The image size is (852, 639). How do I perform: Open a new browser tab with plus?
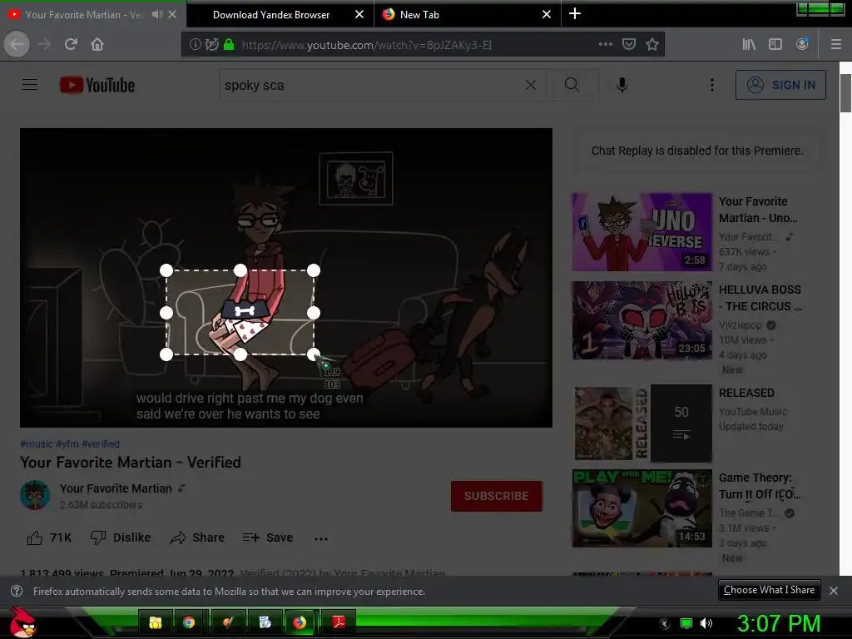575,13
